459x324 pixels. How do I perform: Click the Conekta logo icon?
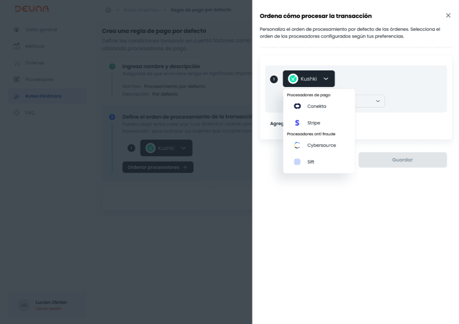coord(297,106)
